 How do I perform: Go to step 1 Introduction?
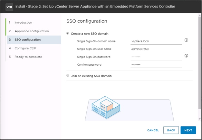[23, 23]
